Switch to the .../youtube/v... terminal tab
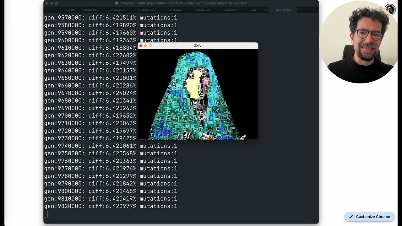The image size is (402, 226). (231, 10)
